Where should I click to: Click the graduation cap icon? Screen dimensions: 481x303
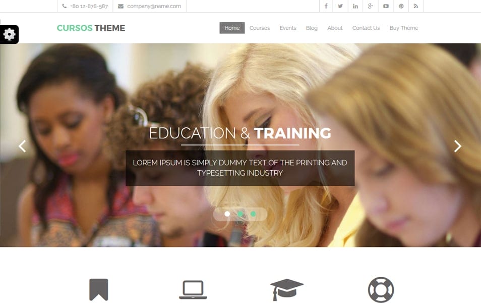(287, 289)
